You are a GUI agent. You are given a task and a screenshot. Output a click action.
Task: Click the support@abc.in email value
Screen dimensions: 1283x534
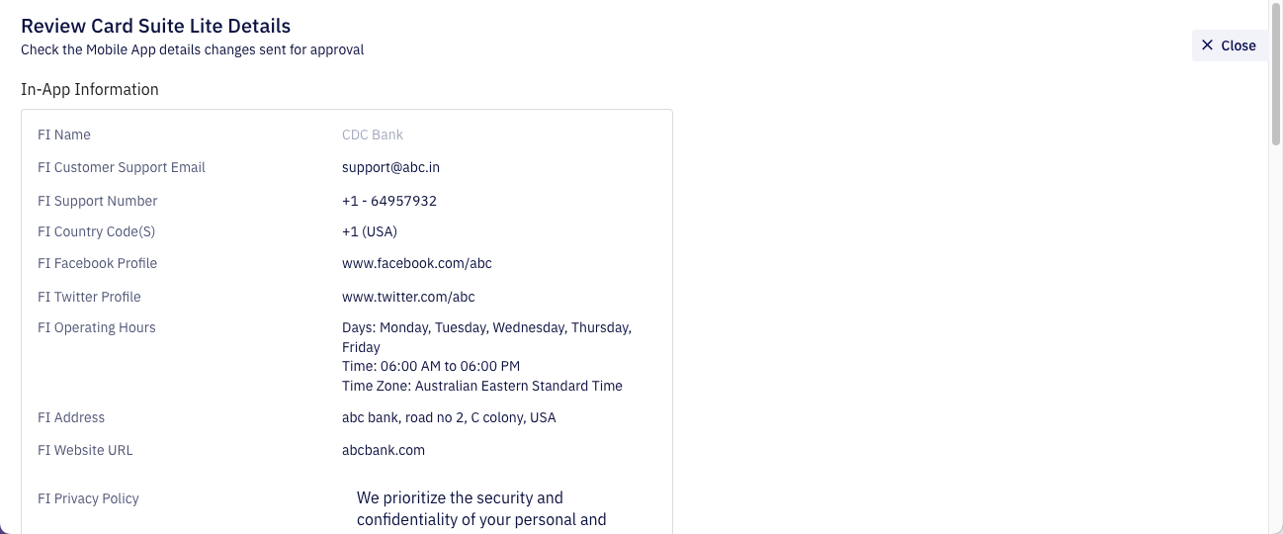[390, 167]
